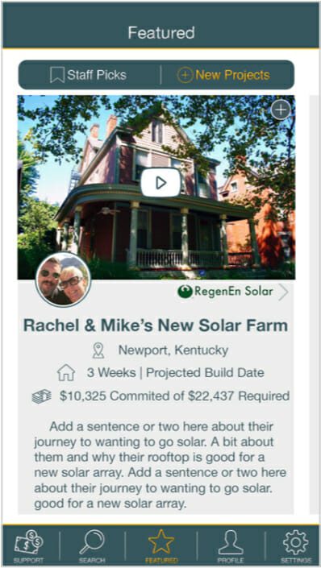Click the location pin icon
This screenshot has height=568, width=321.
pos(98,350)
